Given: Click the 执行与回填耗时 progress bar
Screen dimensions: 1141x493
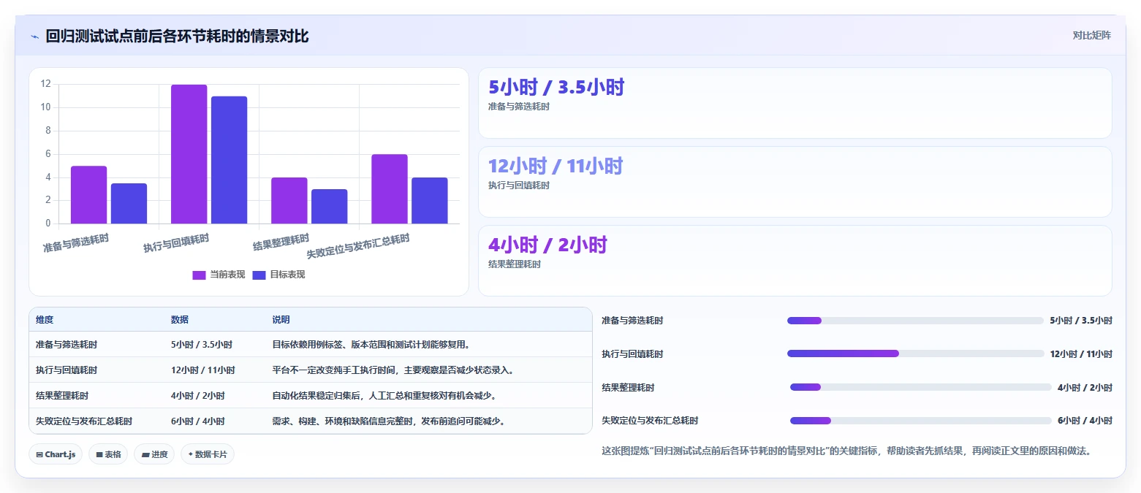Looking at the screenshot, I should (x=915, y=353).
